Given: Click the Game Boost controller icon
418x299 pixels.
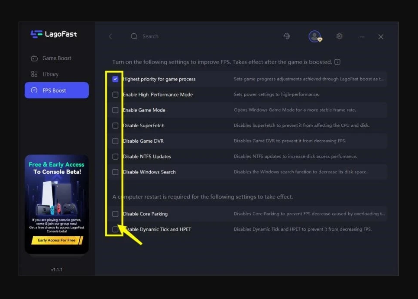Looking at the screenshot, I should [x=34, y=58].
